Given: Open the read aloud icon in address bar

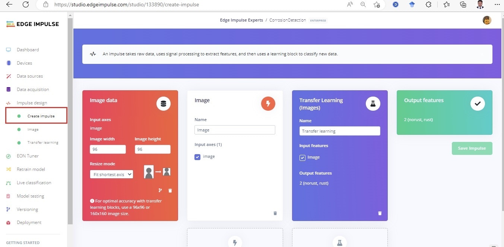Looking at the screenshot, I should pyautogui.click(x=350, y=4).
